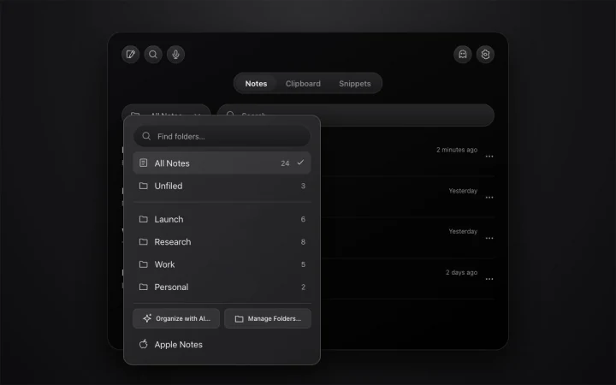Select All Notes in folder list
This screenshot has width=616, height=385.
[222, 163]
